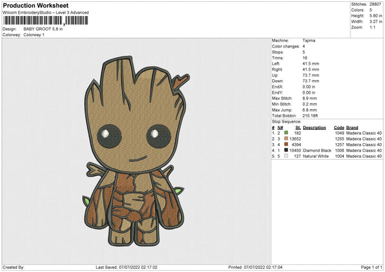
Task: Click the Diamond Black color swatch
Action: (286, 150)
